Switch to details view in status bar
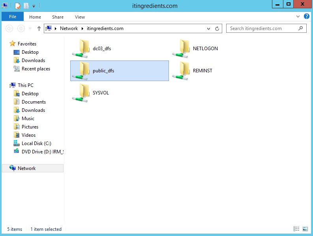Viewport: 313px width, 236px height. pyautogui.click(x=296, y=229)
